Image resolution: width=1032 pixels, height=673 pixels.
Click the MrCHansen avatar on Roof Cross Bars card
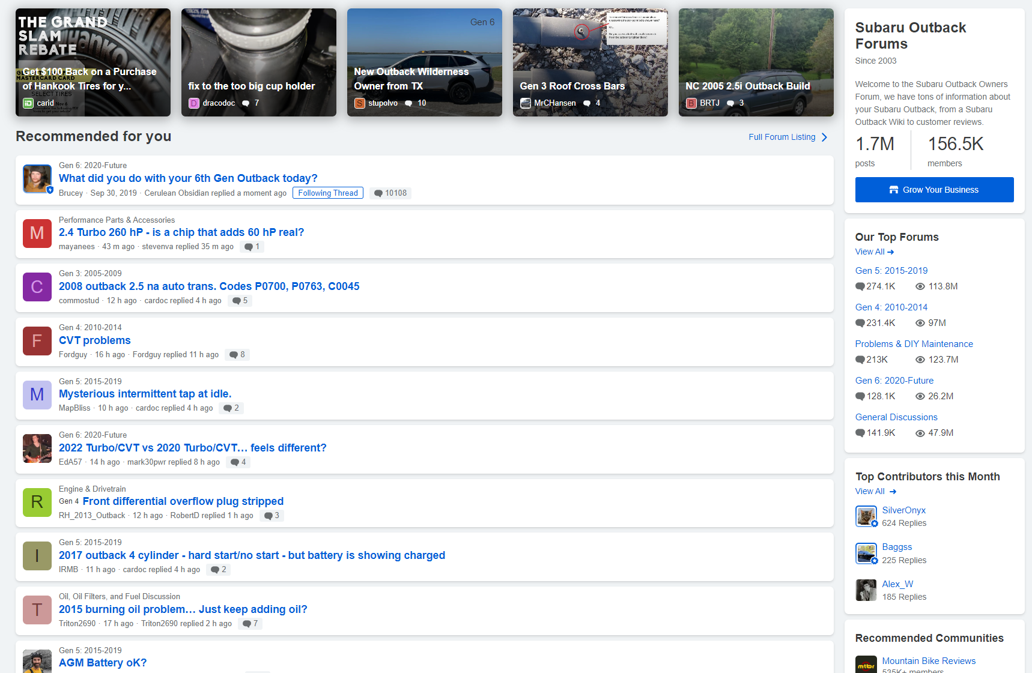[x=525, y=103]
